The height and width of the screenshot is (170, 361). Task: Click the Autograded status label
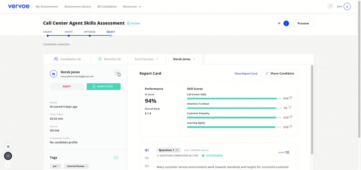[212, 156]
